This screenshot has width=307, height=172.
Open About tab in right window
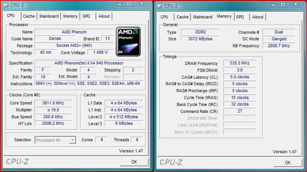pos(258,17)
